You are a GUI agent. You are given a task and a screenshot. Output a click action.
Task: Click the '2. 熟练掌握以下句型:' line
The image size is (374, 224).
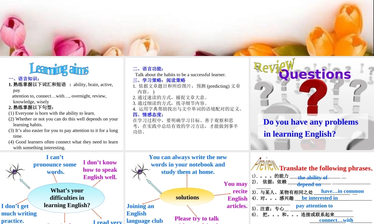coord(31,108)
